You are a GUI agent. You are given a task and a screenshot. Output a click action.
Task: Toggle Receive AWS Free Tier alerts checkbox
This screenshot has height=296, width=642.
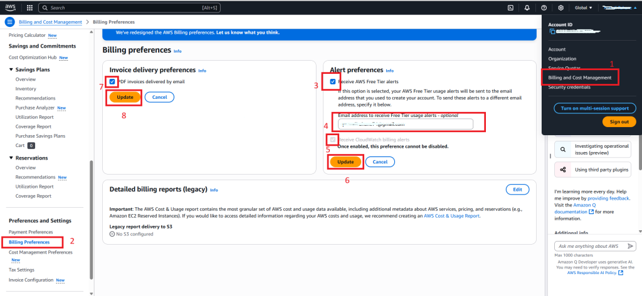pos(333,81)
